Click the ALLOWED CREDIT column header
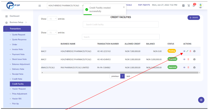Screen dimensions: 209x110 (x=133, y=44)
